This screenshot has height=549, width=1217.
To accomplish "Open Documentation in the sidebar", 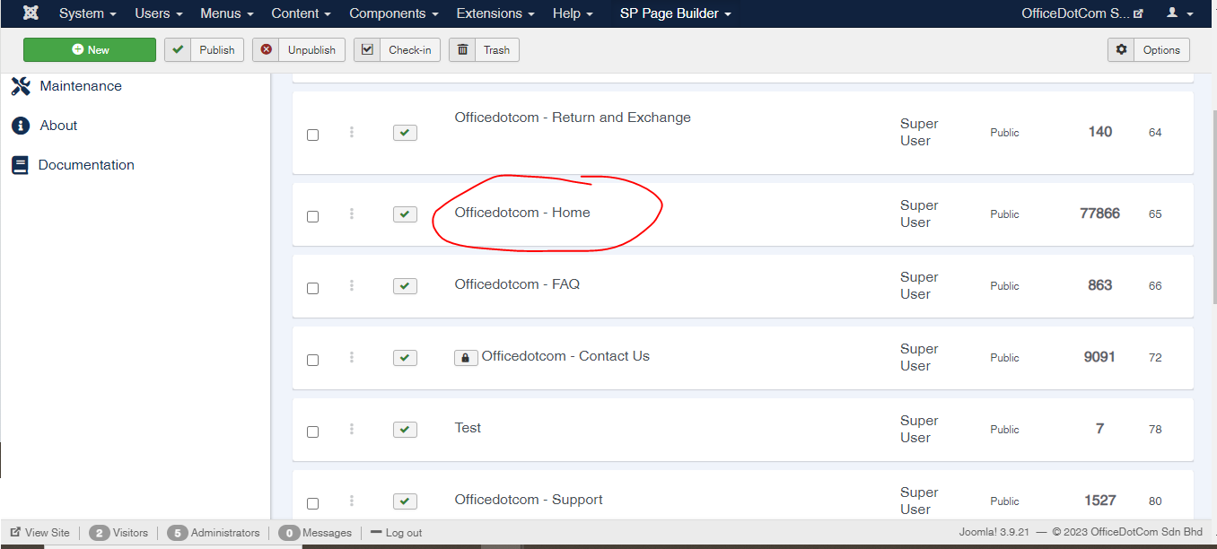I will (x=86, y=165).
